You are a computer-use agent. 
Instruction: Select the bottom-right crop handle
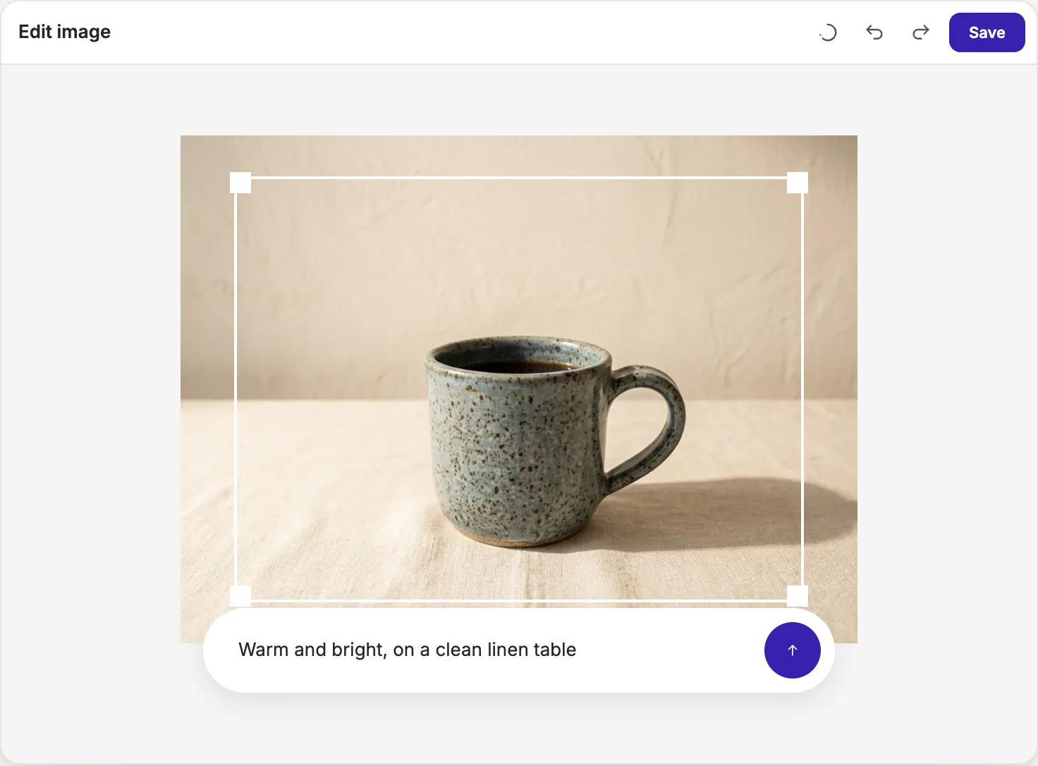pos(798,596)
